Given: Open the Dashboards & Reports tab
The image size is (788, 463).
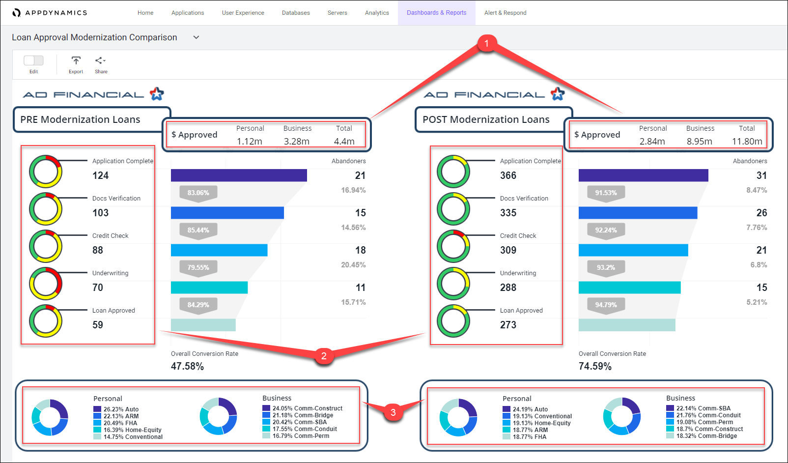Looking at the screenshot, I should pyautogui.click(x=436, y=13).
